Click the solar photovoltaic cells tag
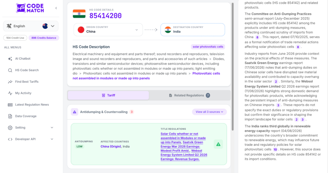The image size is (328, 173). (x=208, y=47)
